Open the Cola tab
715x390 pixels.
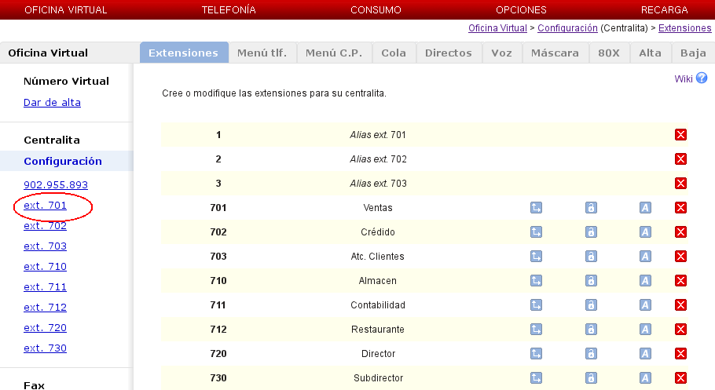pos(394,53)
